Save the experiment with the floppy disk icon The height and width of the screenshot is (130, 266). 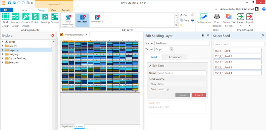10,3
